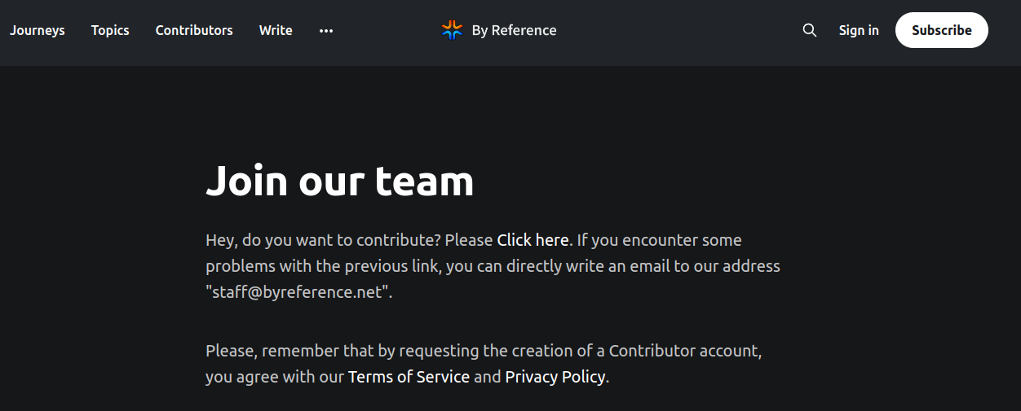Expand the three-dots more menu
The width and height of the screenshot is (1021, 411).
(x=326, y=30)
